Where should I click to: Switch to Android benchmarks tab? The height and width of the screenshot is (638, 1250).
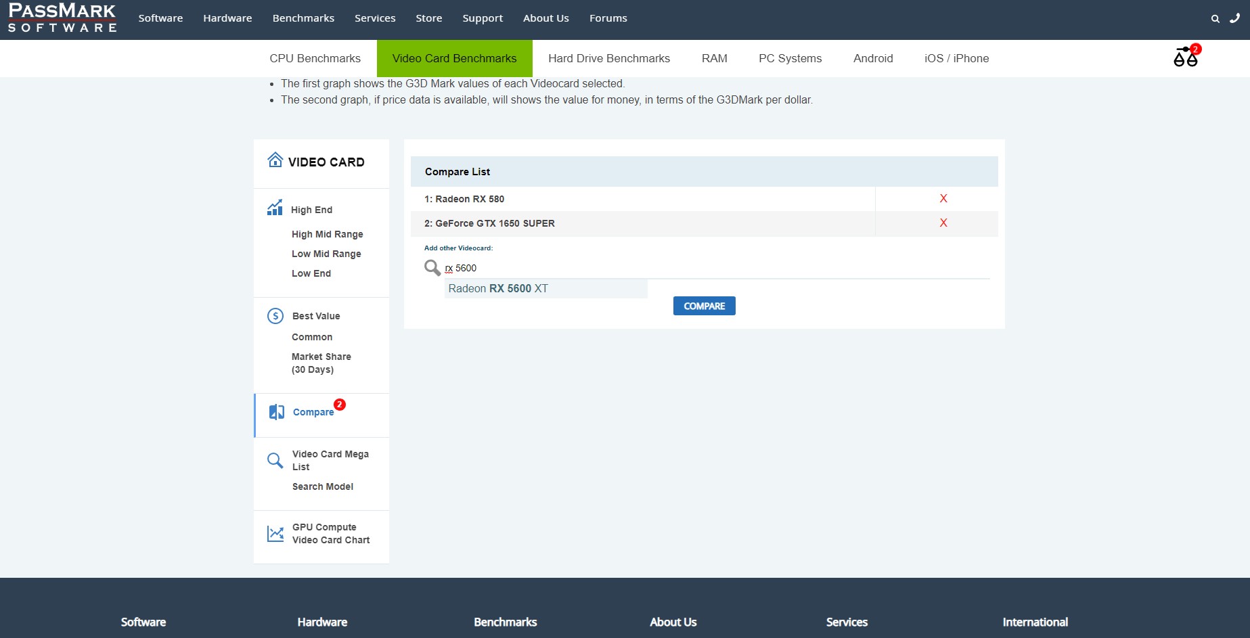click(x=873, y=58)
